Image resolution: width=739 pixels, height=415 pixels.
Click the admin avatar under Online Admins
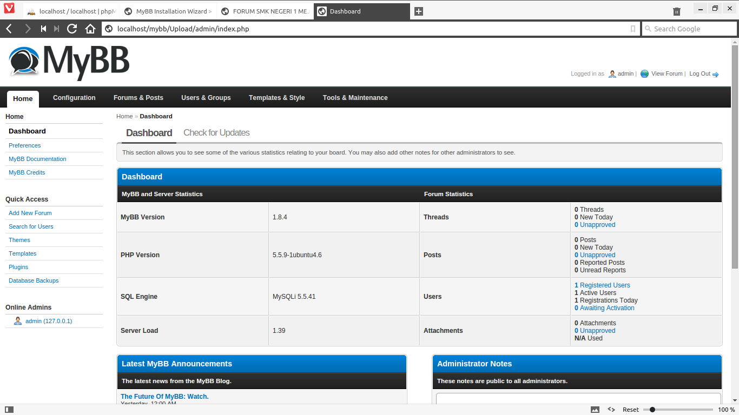coord(17,320)
